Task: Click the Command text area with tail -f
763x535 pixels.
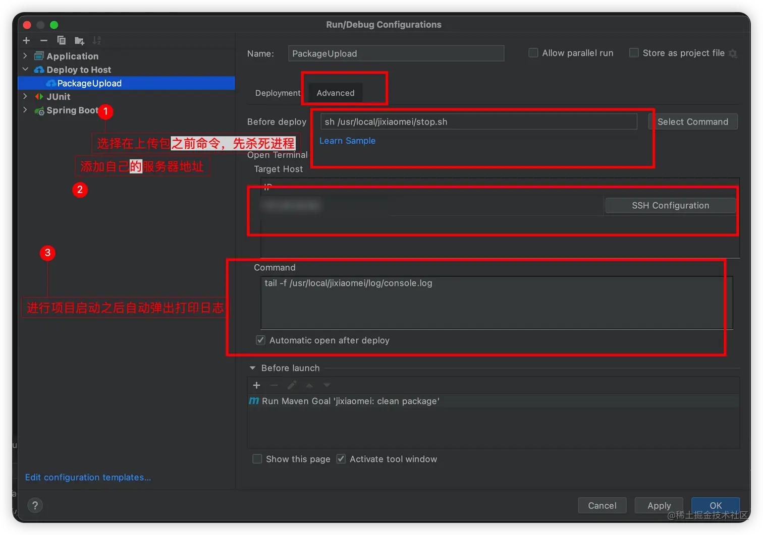Action: (x=497, y=303)
